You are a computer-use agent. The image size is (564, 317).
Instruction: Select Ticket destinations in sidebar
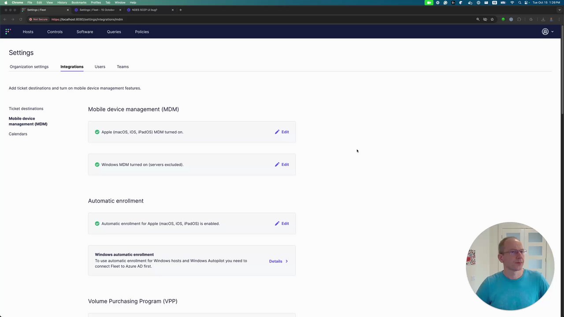[x=26, y=109]
